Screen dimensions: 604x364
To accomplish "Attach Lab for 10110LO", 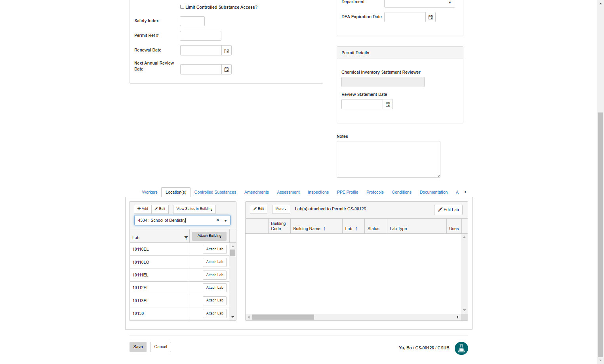I will [x=215, y=262].
